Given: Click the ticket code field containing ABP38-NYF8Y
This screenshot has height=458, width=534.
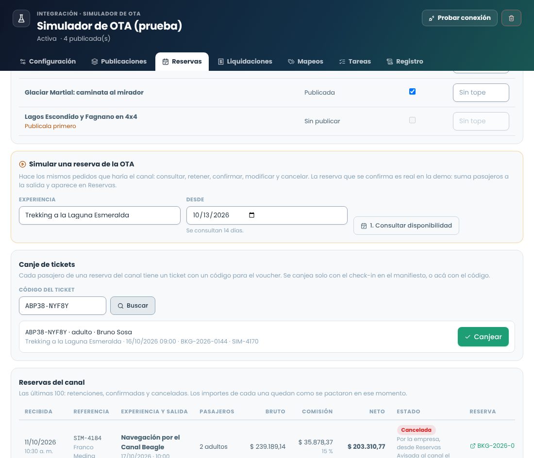Looking at the screenshot, I should (62, 306).
